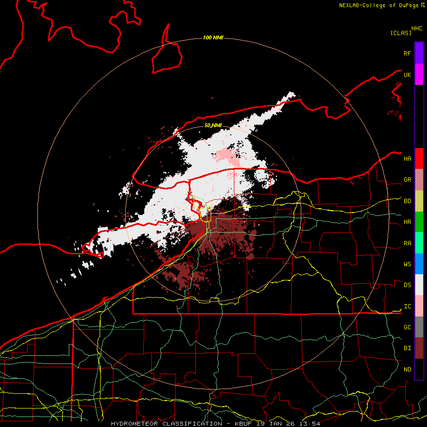
Task: Click the 100 NMI range ring label
Action: tap(213, 37)
